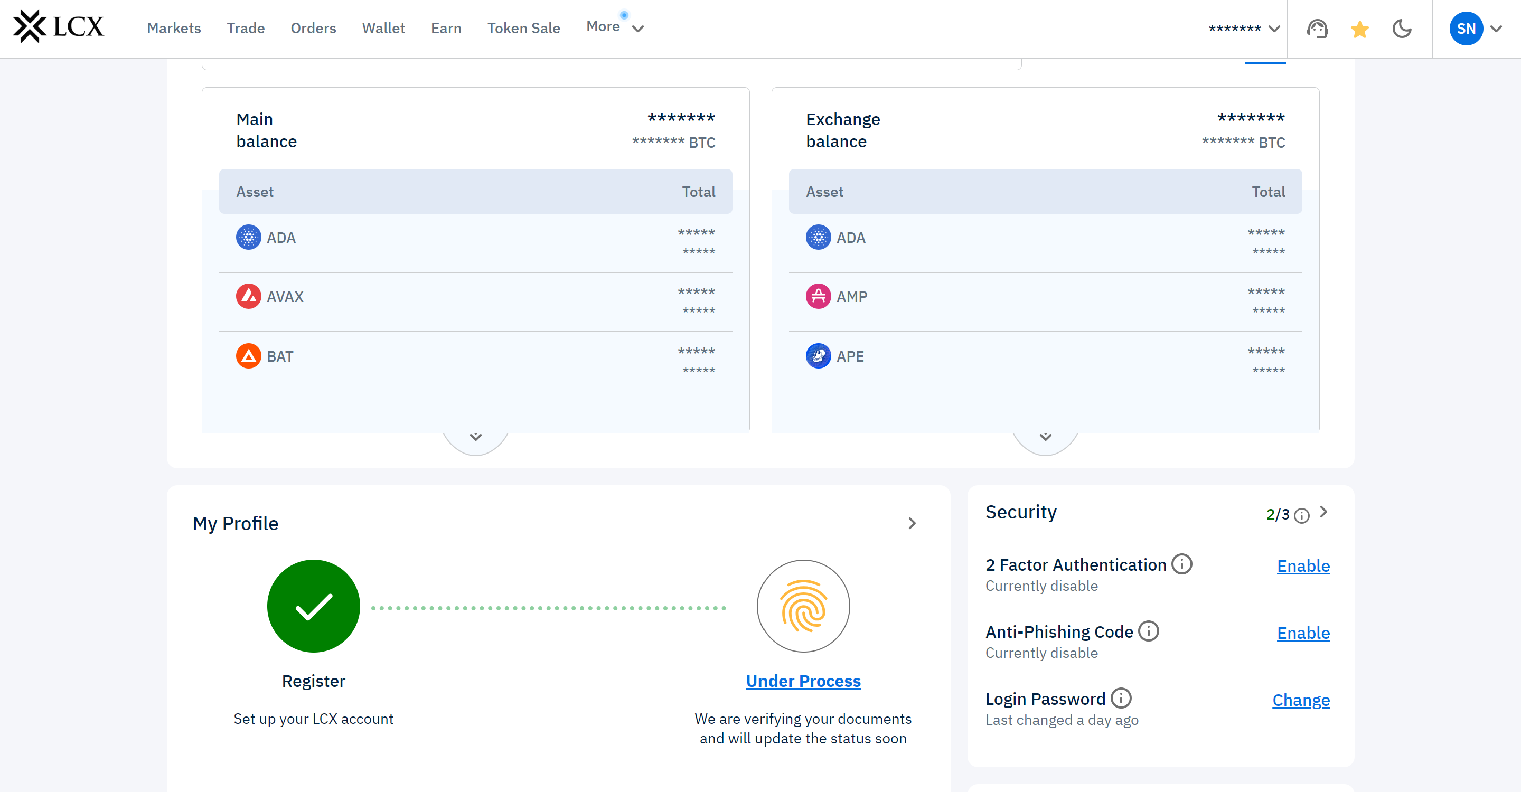Click Enable for 2 Factor Authentication
Image resolution: width=1521 pixels, height=792 pixels.
(1302, 566)
